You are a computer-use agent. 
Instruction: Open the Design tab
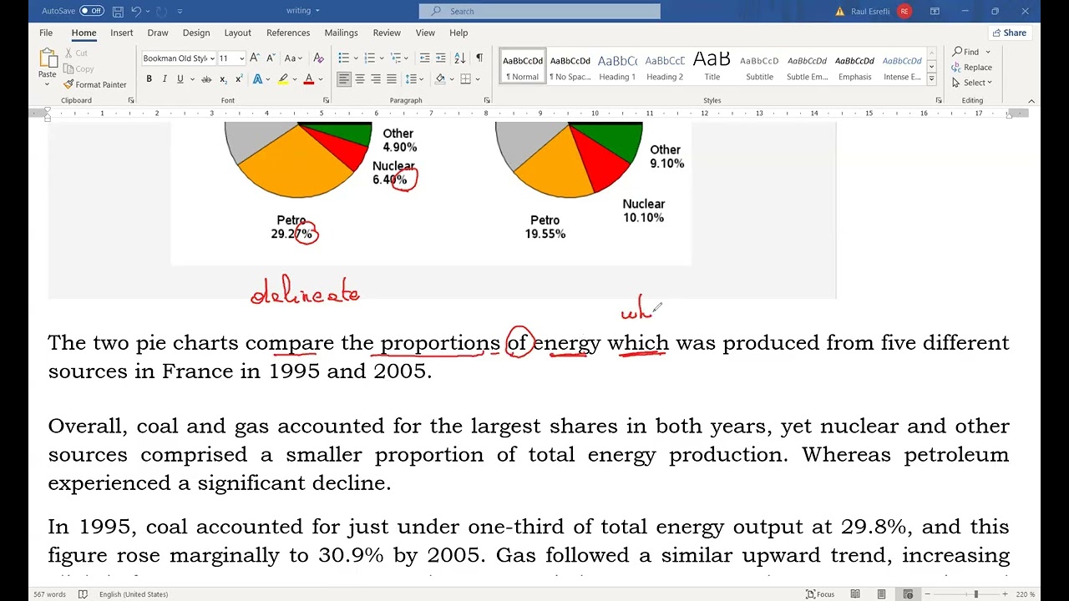click(196, 33)
